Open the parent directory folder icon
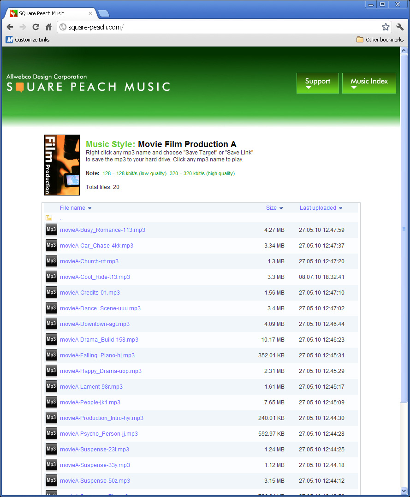Image resolution: width=410 pixels, height=497 pixels. pyautogui.click(x=49, y=217)
